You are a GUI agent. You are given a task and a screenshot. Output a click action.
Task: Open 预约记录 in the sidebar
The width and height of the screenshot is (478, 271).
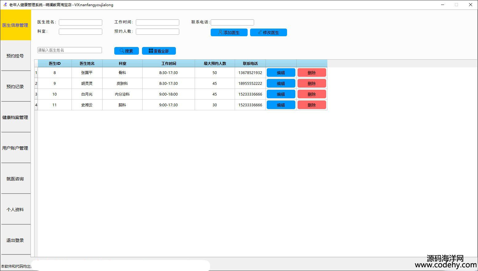point(15,87)
